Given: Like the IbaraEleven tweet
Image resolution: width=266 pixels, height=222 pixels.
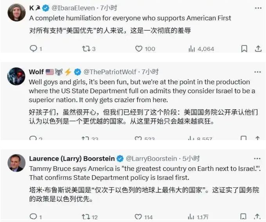Looking at the screenshot, I should point(139,49).
